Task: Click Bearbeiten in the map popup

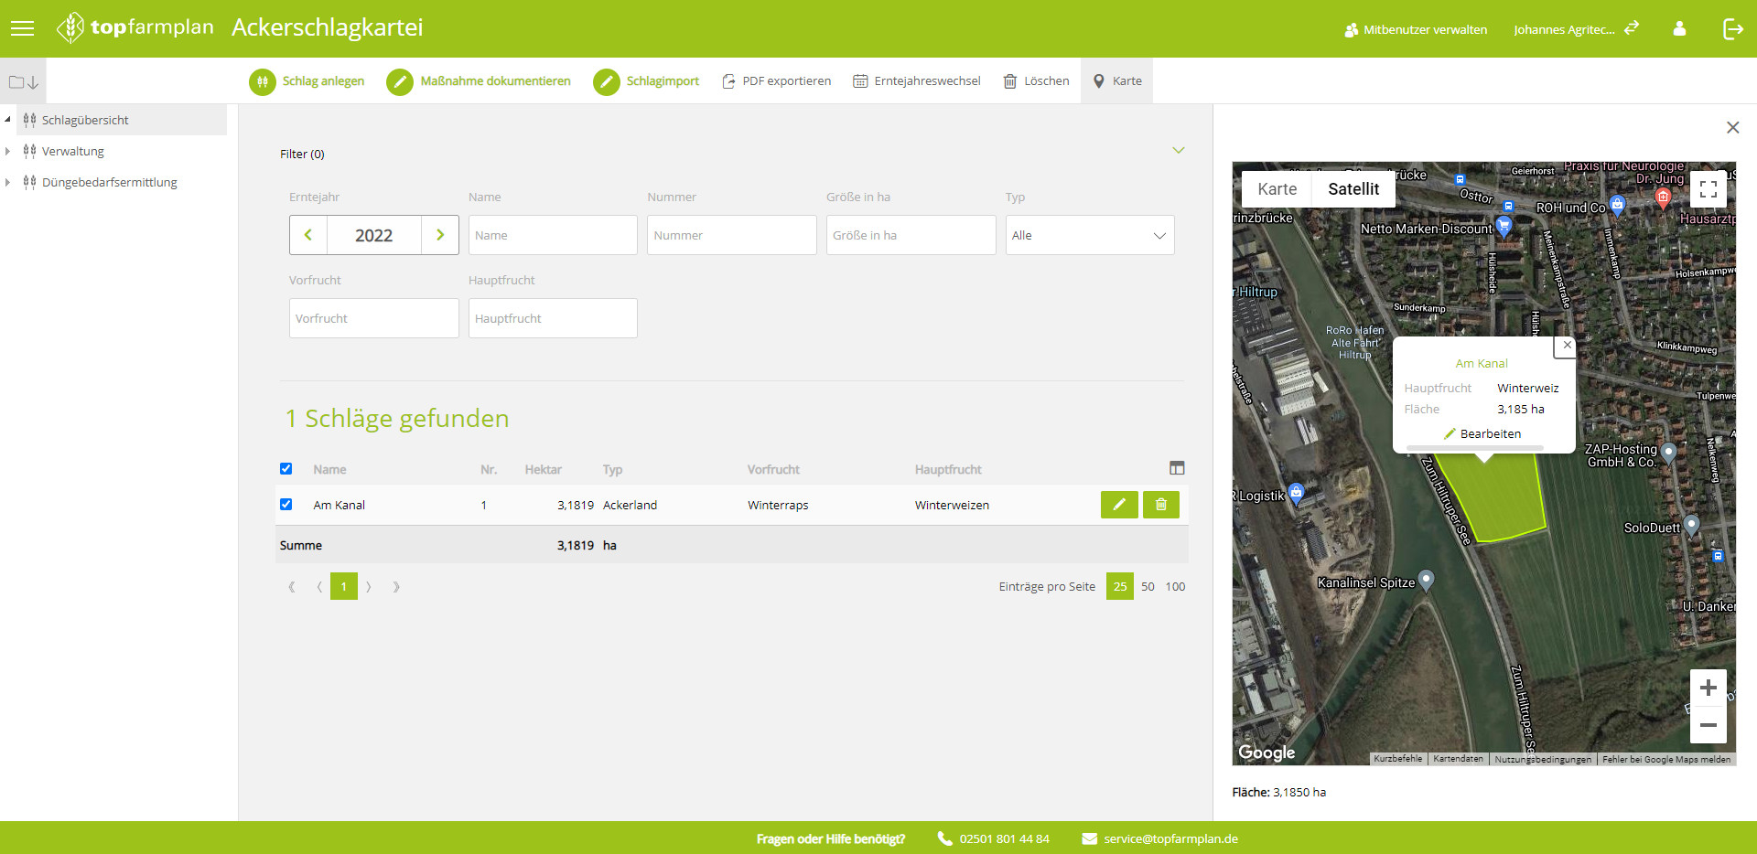Action: pos(1482,434)
